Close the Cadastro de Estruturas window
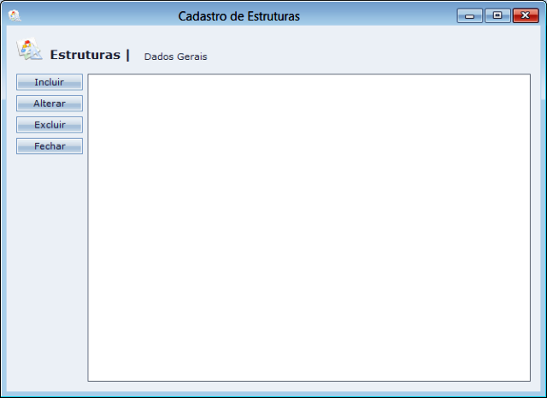The height and width of the screenshot is (398, 547). 526,15
